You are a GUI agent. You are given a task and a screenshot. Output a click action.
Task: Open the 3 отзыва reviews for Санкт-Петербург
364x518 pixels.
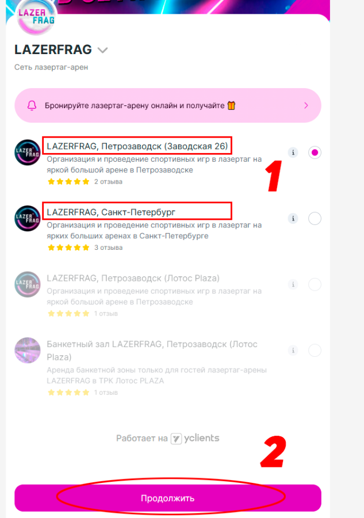pos(108,247)
